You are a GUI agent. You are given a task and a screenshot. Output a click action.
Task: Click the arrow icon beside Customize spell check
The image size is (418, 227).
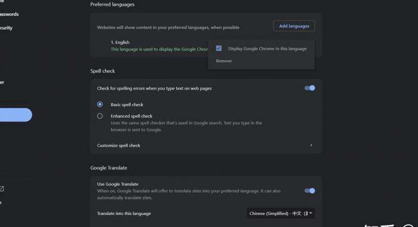(311, 145)
